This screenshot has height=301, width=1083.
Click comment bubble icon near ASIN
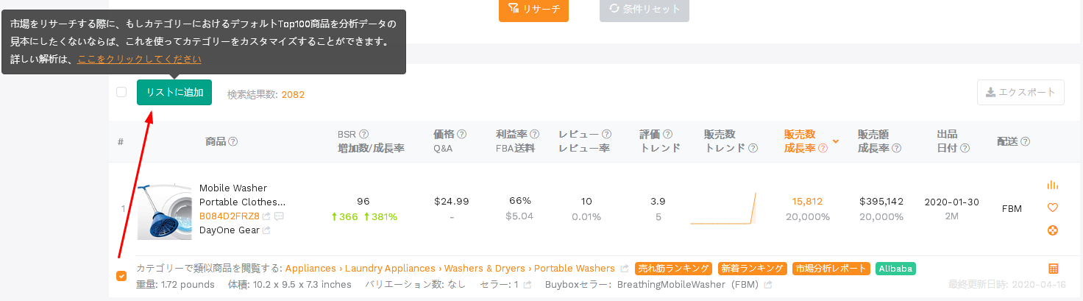tap(279, 216)
